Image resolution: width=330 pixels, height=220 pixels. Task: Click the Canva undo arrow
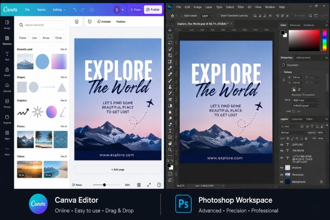74,10
